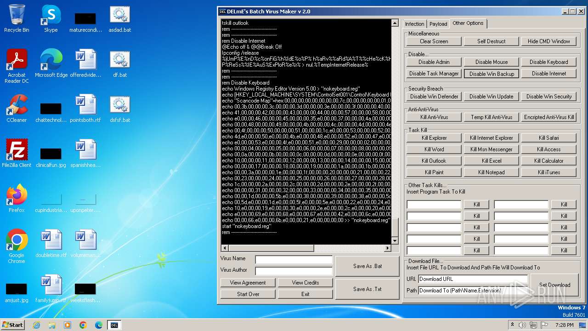Click the Kill Safari button
Viewport: 588px width, 331px height.
548,138
